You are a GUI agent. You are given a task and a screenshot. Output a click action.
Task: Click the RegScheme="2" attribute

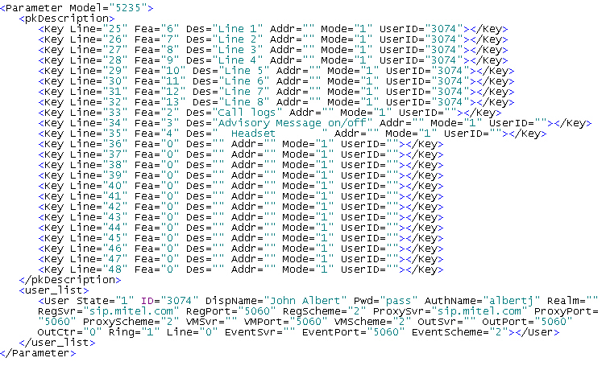pyautogui.click(x=324, y=310)
